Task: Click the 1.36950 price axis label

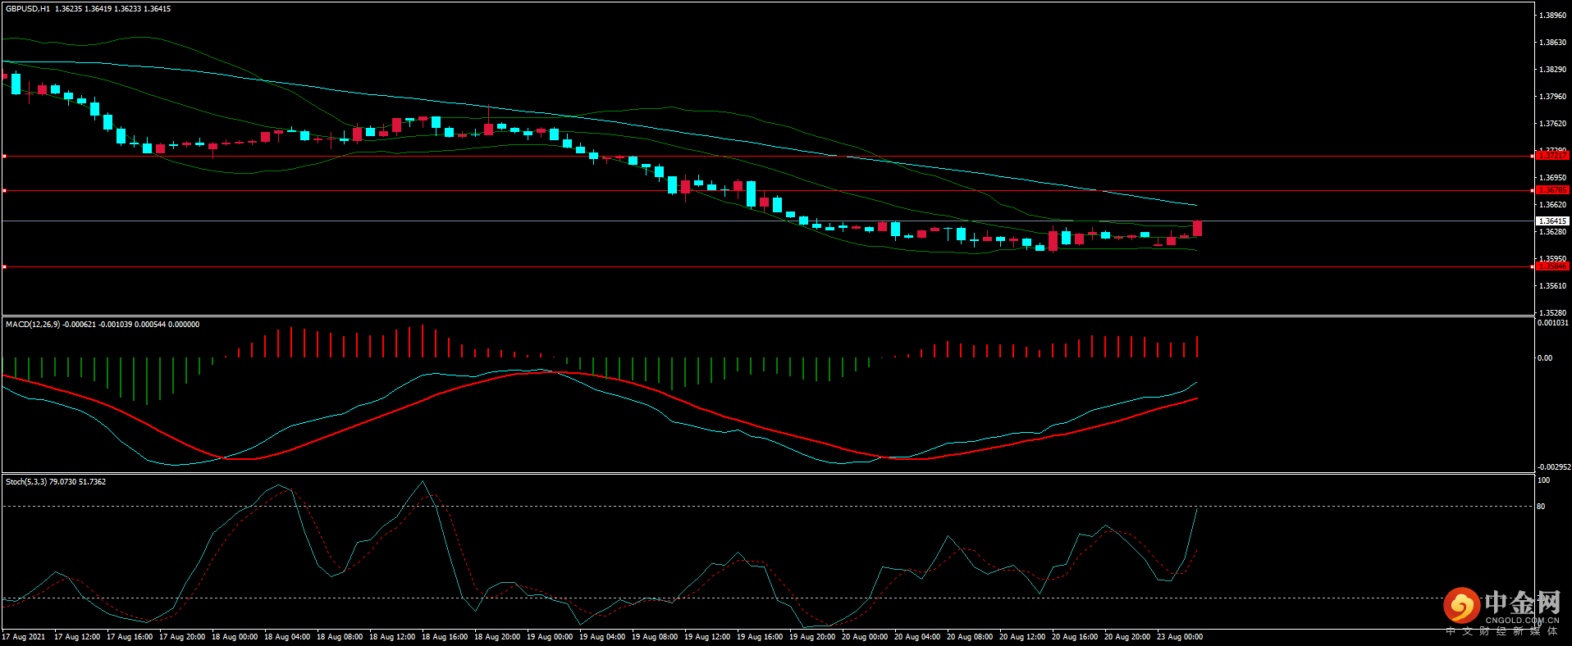Action: tap(1552, 178)
